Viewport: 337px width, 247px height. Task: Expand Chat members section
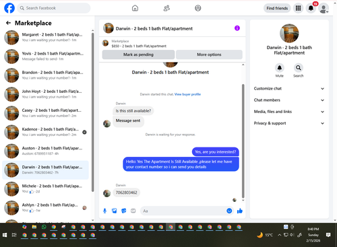tap(289, 100)
